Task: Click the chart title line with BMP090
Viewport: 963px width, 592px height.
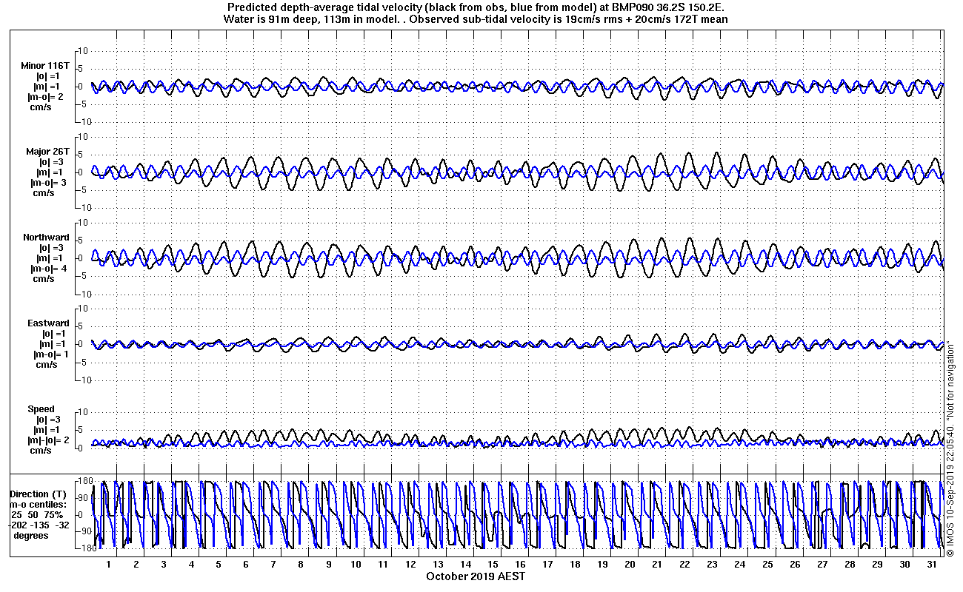Action: tap(476, 8)
